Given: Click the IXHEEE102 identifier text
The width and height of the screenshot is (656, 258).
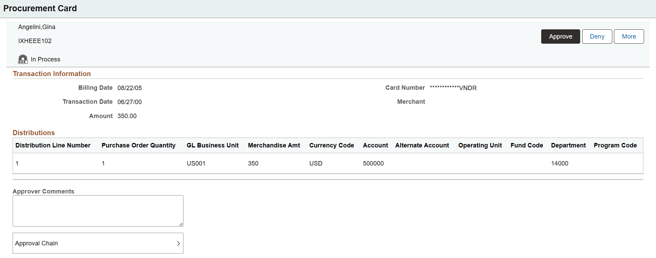Looking at the screenshot, I should pyautogui.click(x=35, y=41).
